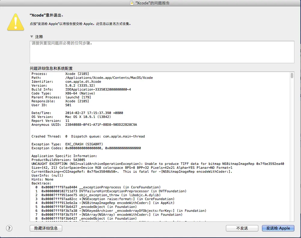Click backtrace frame 4 NSBitmapImageRep encodeWithCoder:
Viewport: 301px width, 238px height.
pyautogui.click(x=105, y=203)
